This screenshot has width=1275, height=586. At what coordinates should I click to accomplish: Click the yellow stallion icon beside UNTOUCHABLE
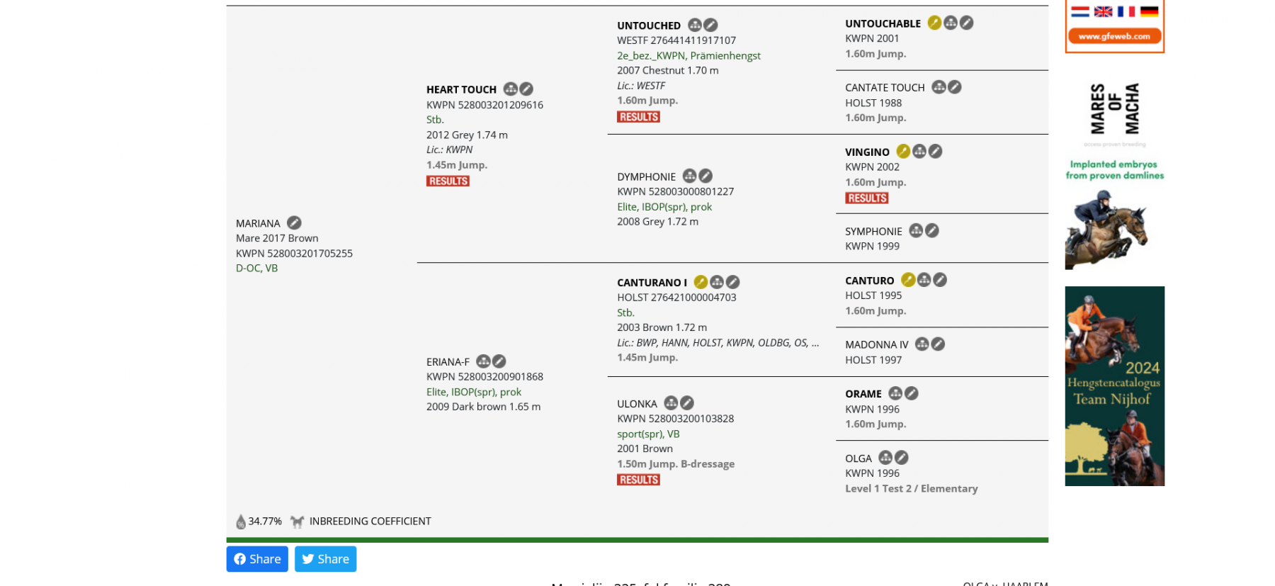934,23
